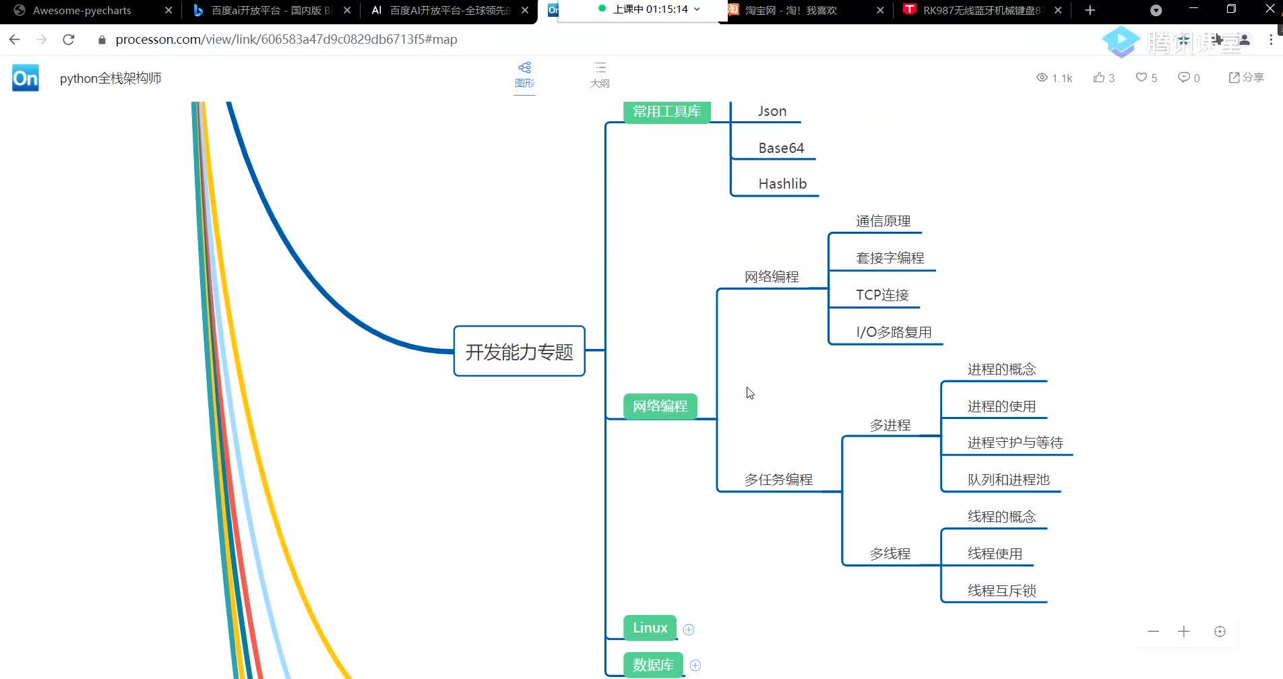Expand the 数据库 node plus circle
This screenshot has width=1283, height=679.
point(695,665)
